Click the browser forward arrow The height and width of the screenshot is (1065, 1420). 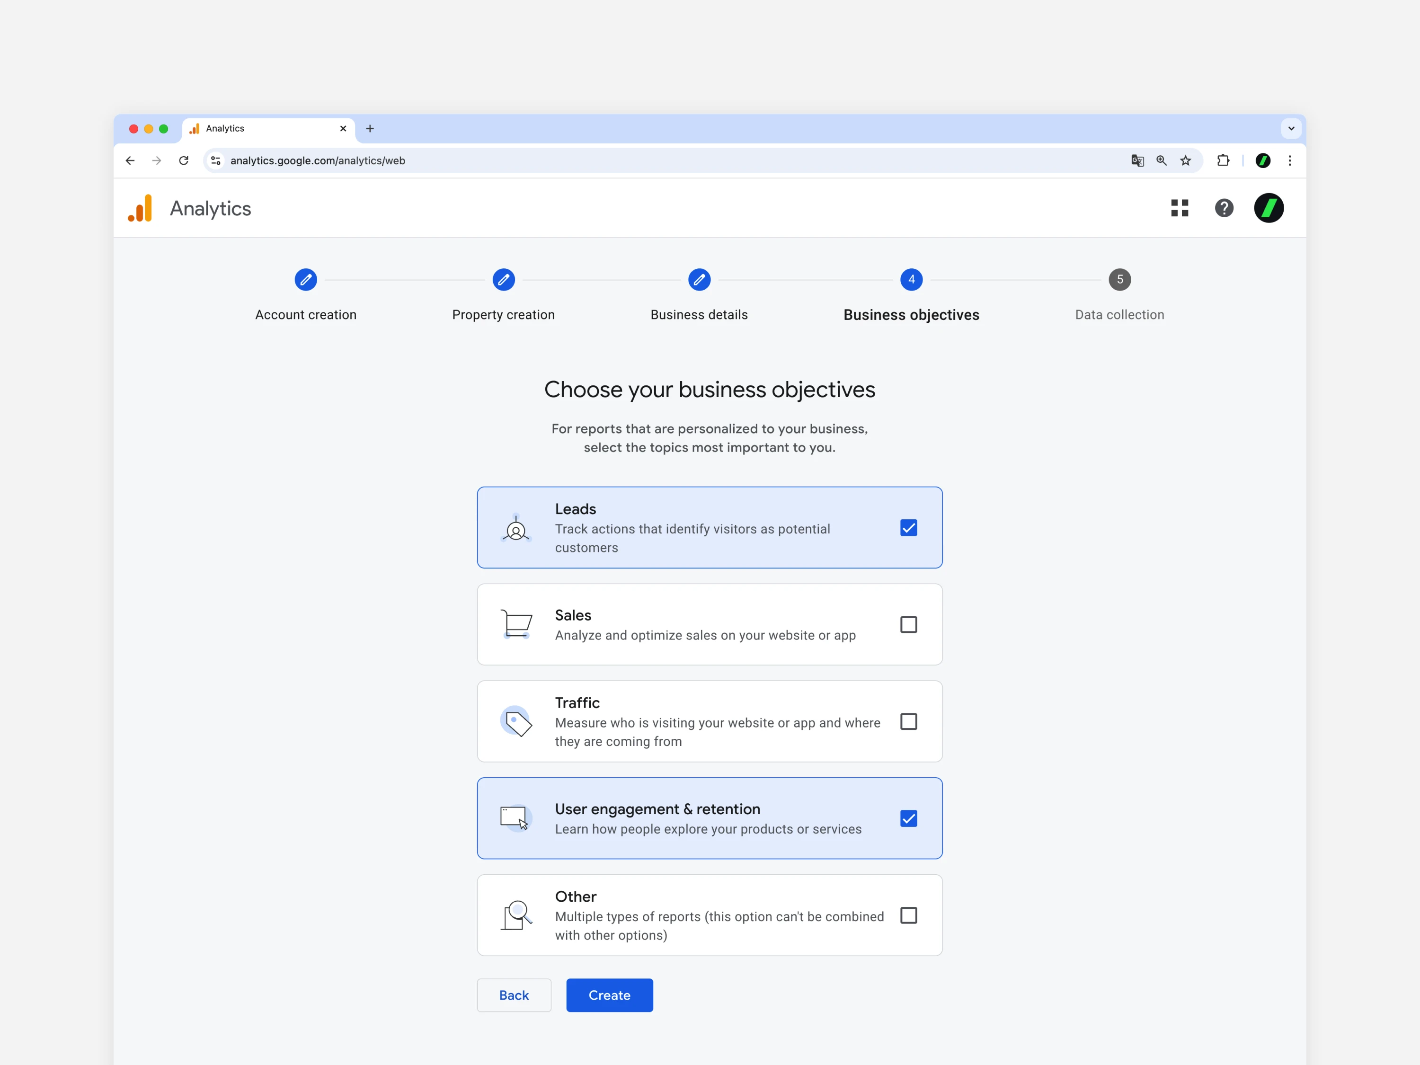tap(157, 160)
